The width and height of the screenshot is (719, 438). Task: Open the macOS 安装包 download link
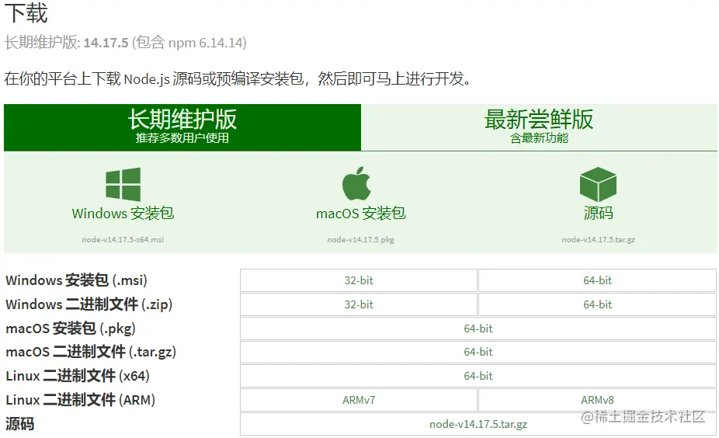361,214
